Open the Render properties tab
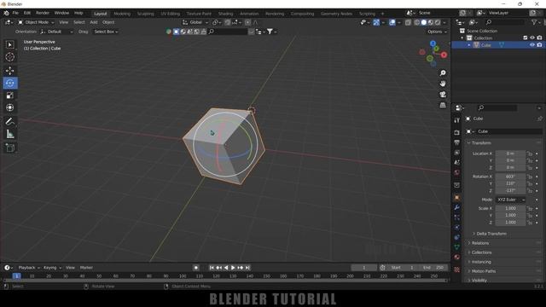Image resolution: width=546 pixels, height=307 pixels. (457, 133)
